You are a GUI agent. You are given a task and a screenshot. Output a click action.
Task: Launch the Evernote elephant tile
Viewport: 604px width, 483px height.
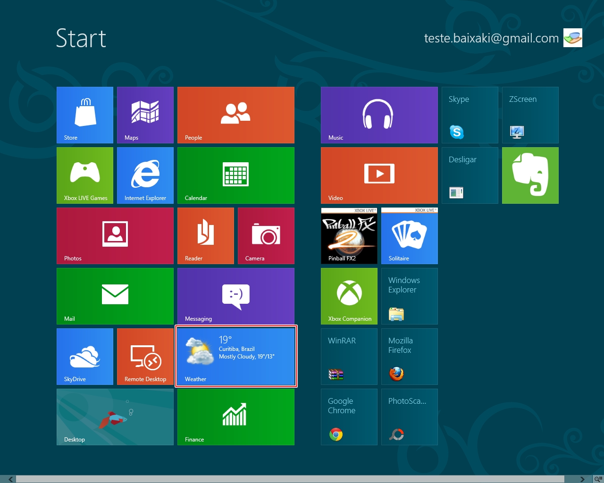(530, 175)
